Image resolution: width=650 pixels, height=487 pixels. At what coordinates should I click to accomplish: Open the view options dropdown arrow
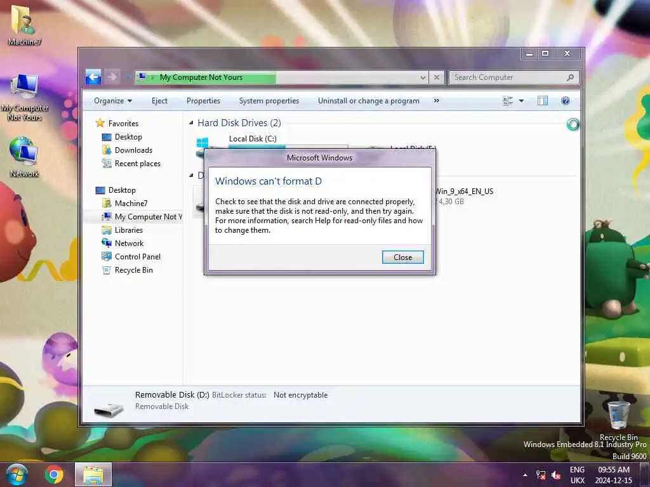(522, 101)
